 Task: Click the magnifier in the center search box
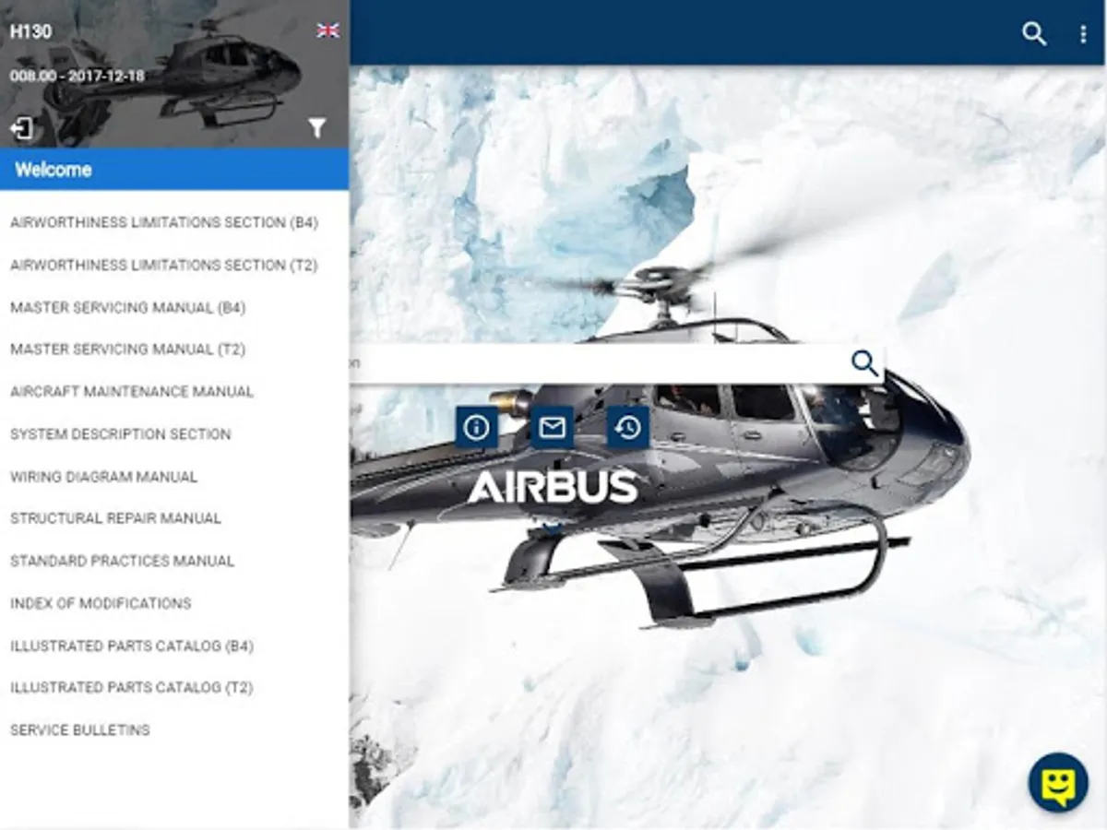coord(864,363)
